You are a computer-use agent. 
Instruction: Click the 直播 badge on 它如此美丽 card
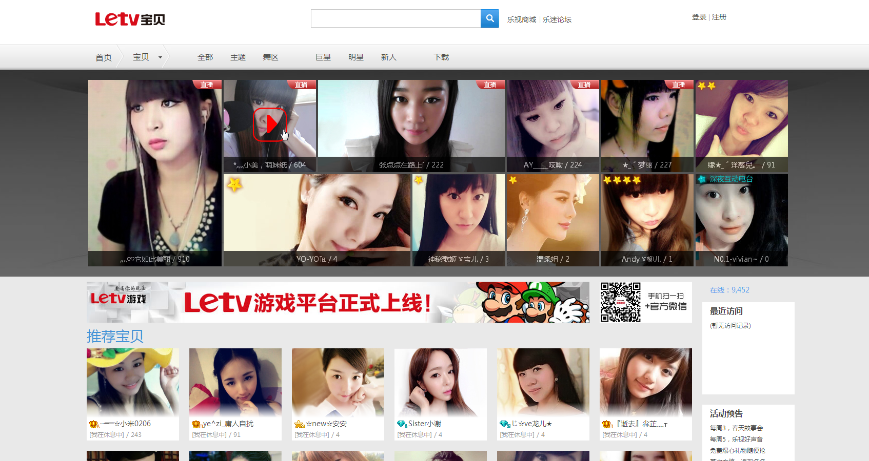click(207, 85)
